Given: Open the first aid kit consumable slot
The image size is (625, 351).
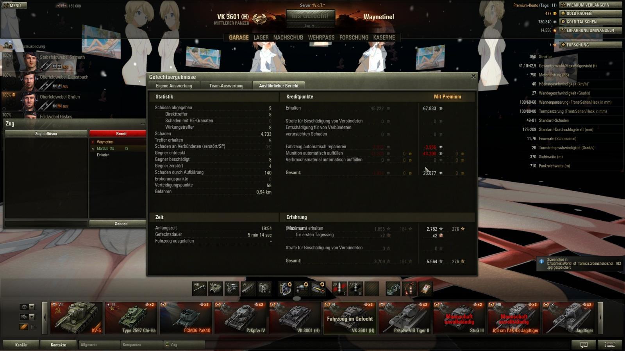Looking at the screenshot, I should tap(425, 289).
